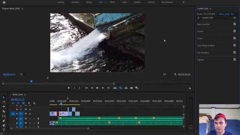
Task: Toggle Color Wheels & Match checkbox
Action: [234, 45]
